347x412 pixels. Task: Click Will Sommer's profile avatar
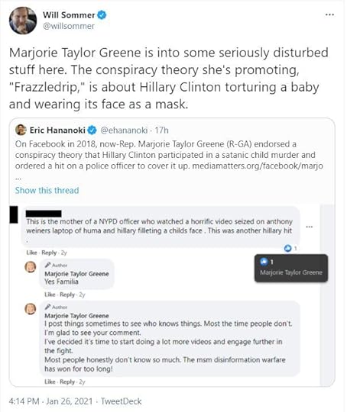[23, 21]
